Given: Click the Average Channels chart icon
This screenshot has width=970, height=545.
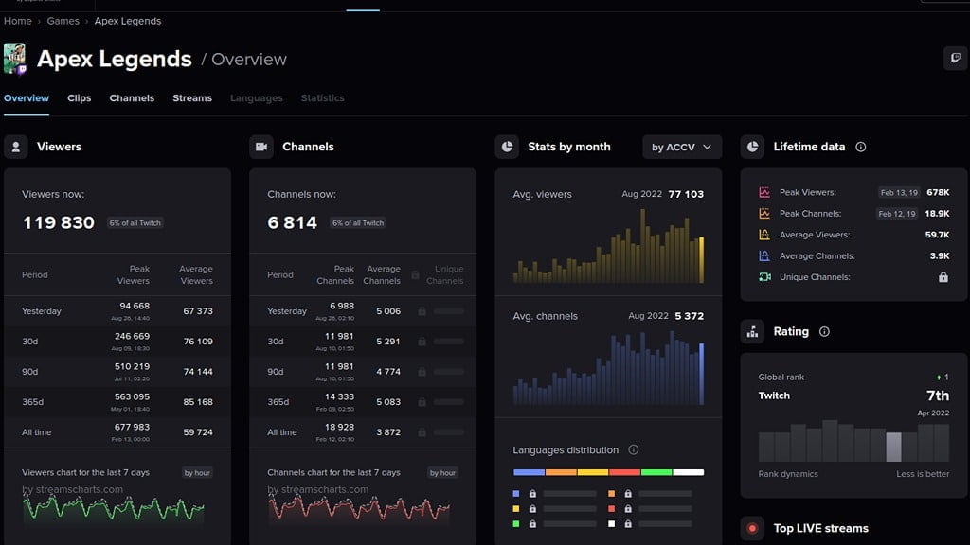Looking at the screenshot, I should (764, 255).
